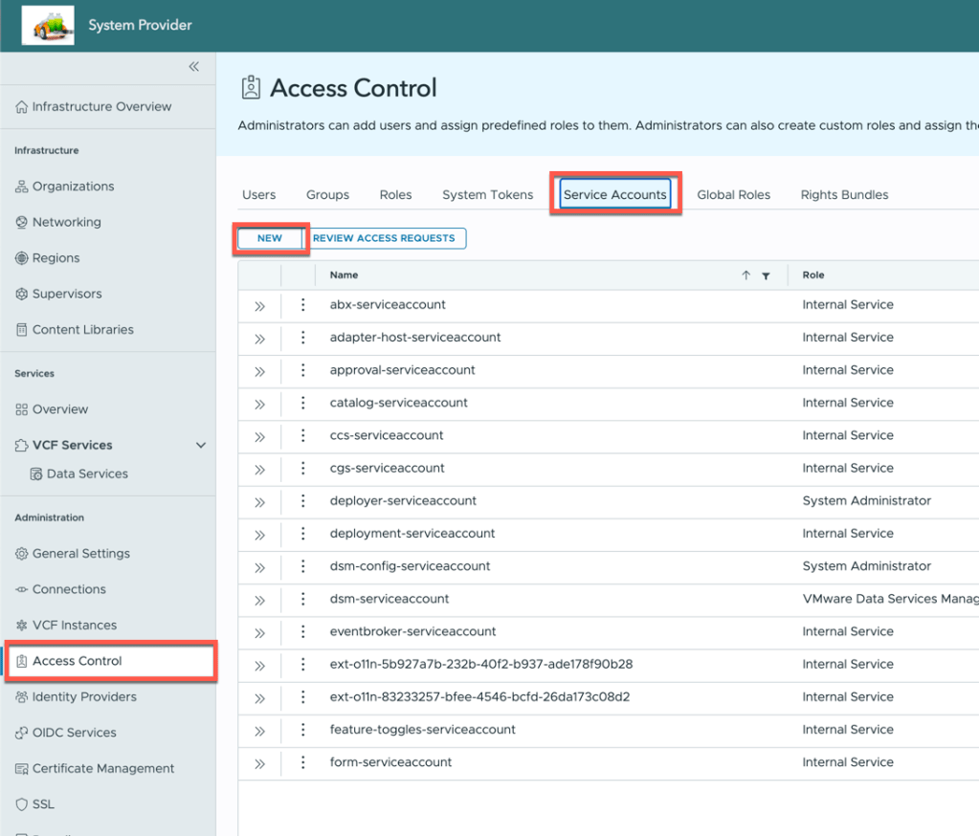Open three-dot menu for form-serviceaccount
This screenshot has height=836, width=979.
302,762
